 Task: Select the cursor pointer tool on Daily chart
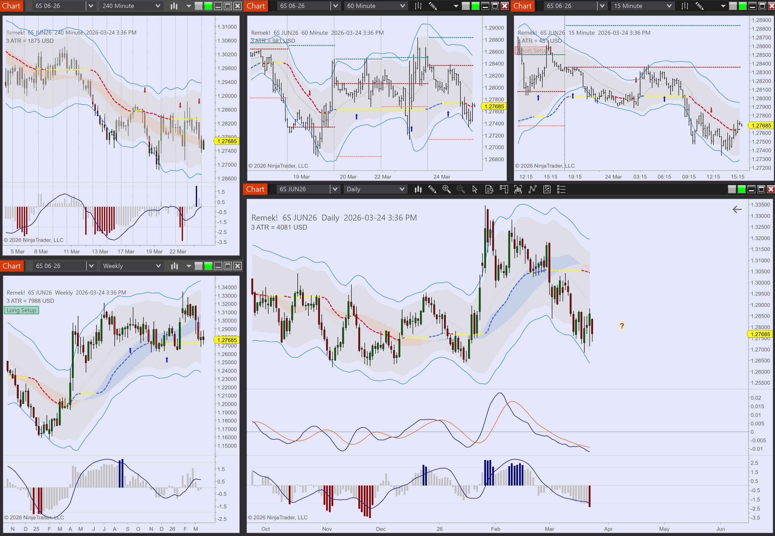point(475,189)
